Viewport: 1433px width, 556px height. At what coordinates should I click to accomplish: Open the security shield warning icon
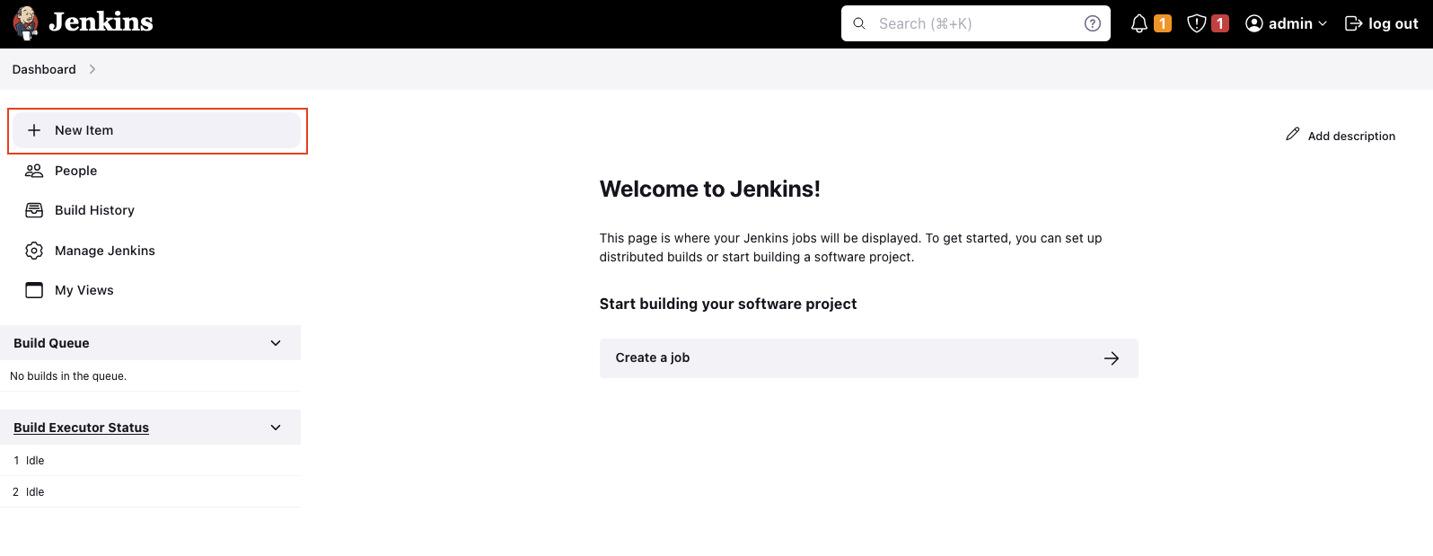(x=1196, y=23)
